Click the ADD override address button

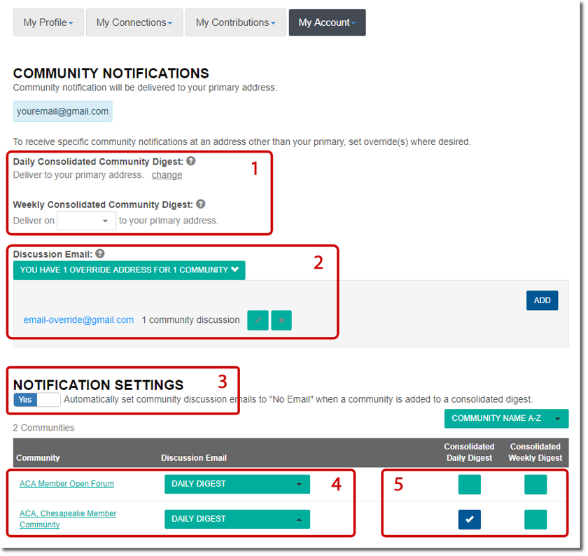[x=542, y=300]
